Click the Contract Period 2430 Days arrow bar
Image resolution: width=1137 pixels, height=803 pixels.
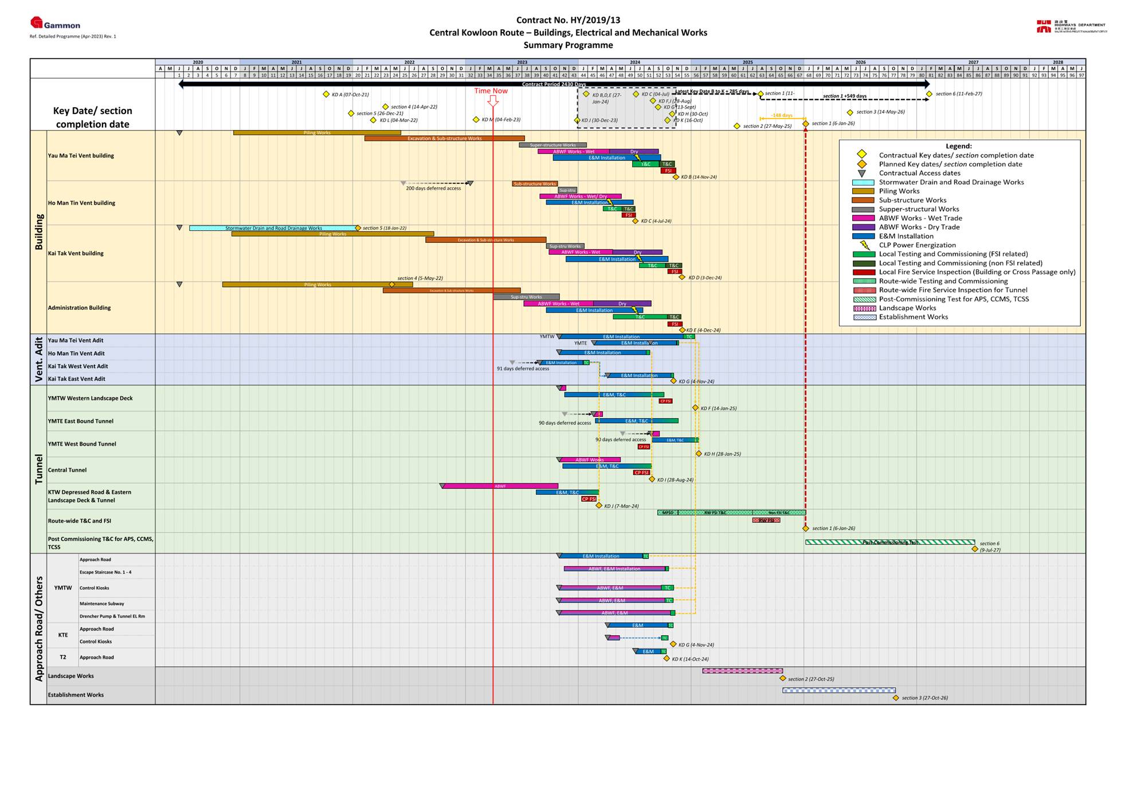pyautogui.click(x=554, y=84)
